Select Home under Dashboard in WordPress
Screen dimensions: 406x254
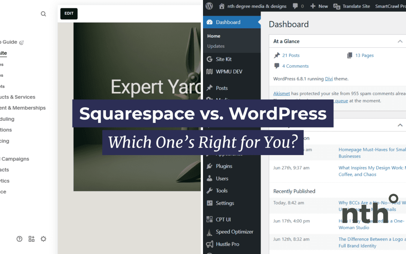click(214, 36)
